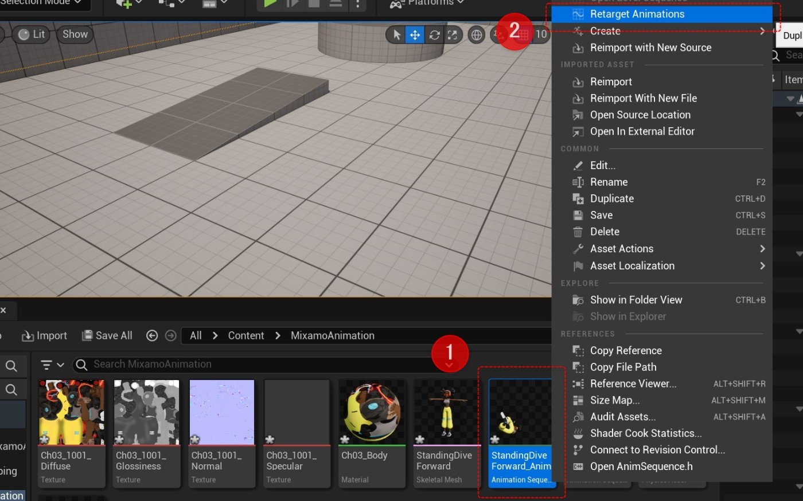Click the Edit... pencil entry
Screen dimensions: 803x501
(x=662, y=165)
